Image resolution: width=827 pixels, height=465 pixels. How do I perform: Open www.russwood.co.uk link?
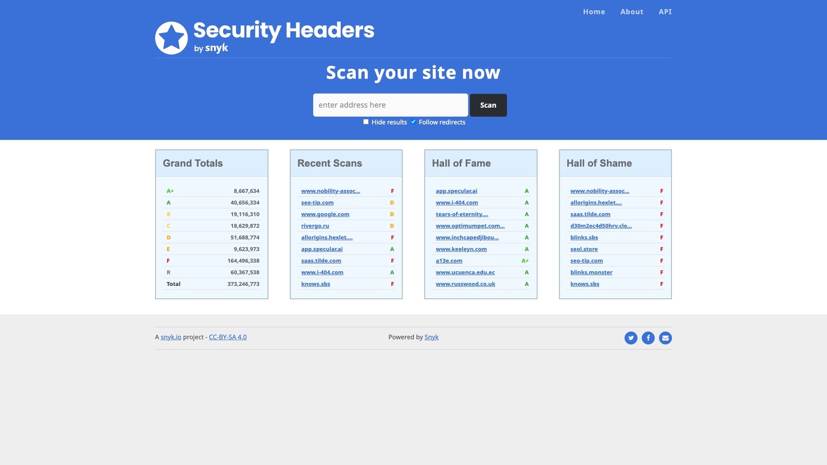(x=465, y=284)
